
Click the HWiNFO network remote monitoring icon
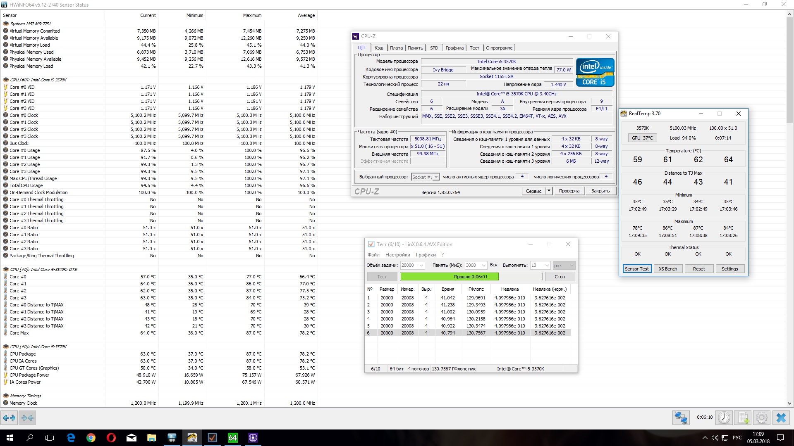pyautogui.click(x=681, y=418)
